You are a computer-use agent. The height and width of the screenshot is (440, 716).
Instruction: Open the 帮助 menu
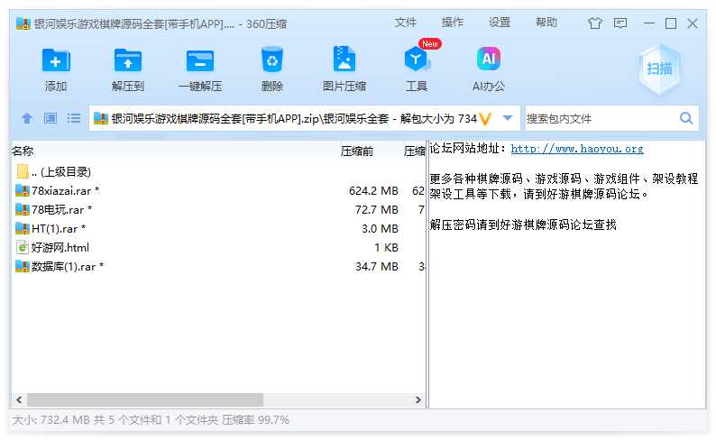pyautogui.click(x=546, y=23)
